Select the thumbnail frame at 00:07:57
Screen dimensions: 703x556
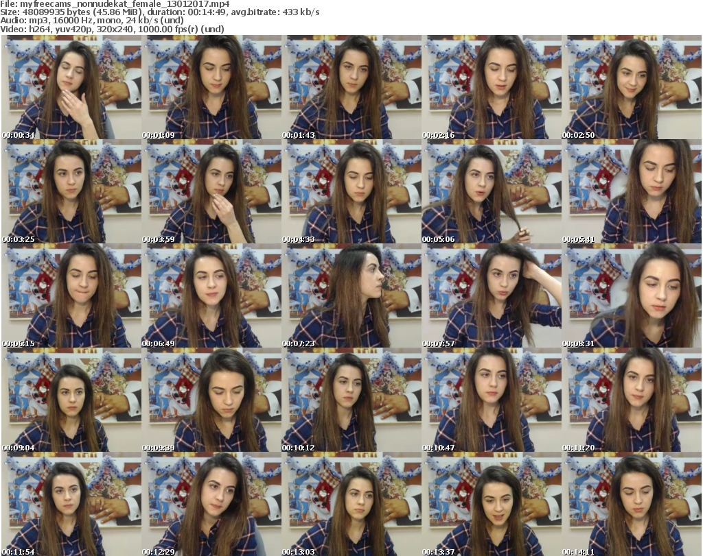(x=492, y=296)
